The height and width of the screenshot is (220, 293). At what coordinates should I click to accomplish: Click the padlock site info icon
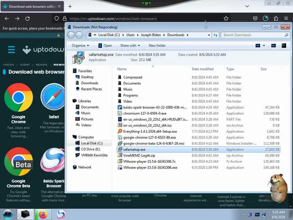tap(65, 18)
